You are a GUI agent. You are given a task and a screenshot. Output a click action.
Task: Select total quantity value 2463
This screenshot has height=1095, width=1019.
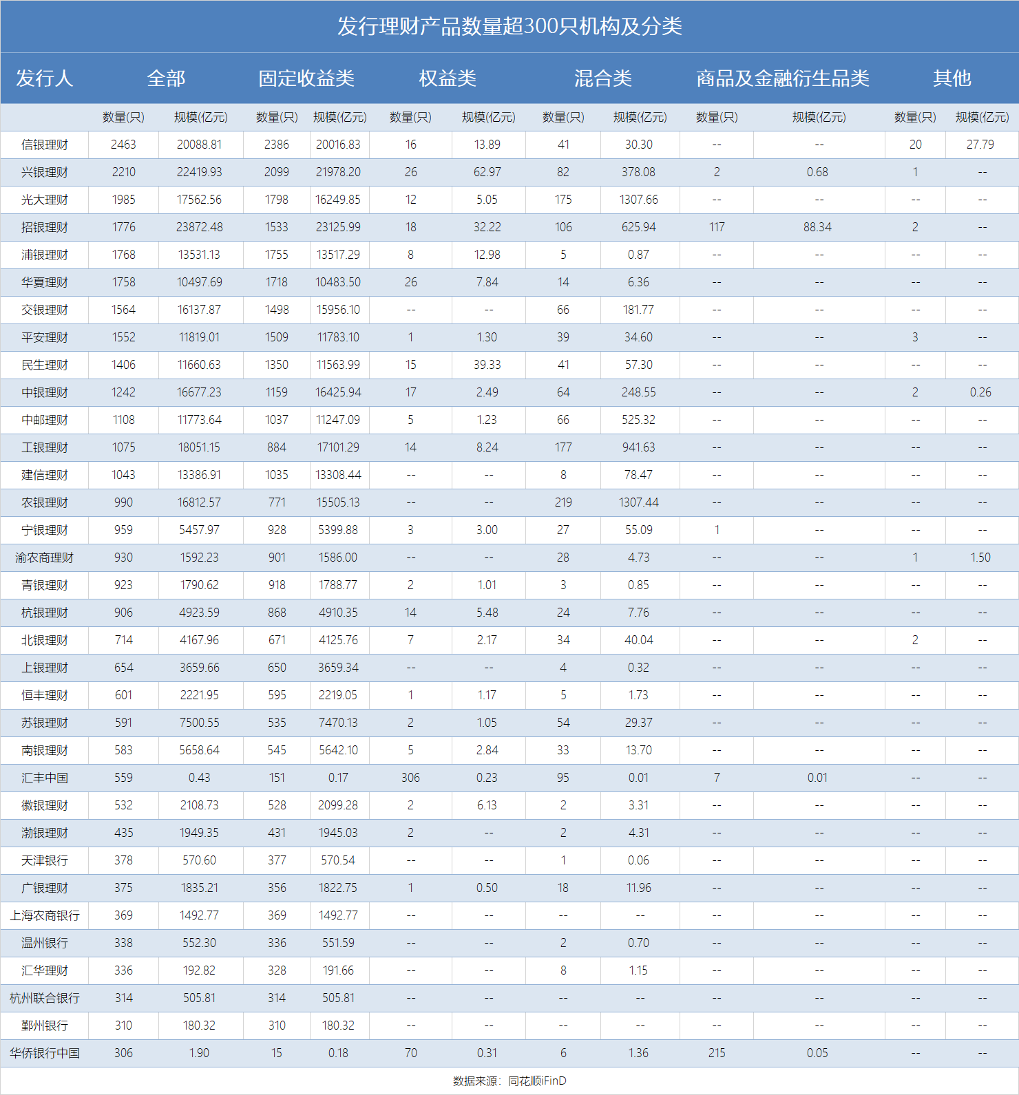point(124,145)
